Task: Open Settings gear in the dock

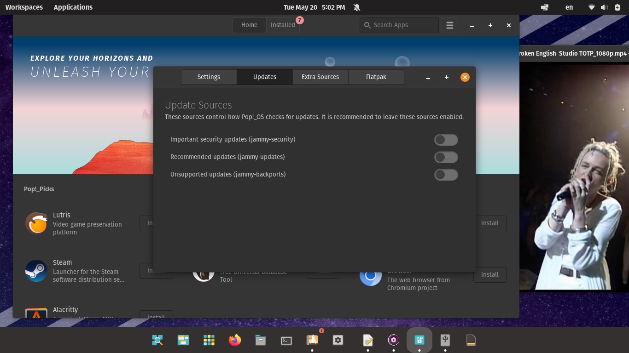Action: (x=338, y=340)
